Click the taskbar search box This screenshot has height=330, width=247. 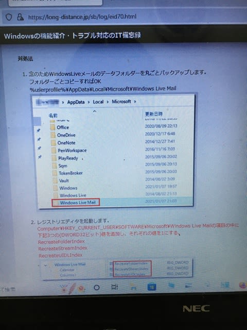coord(8,290)
